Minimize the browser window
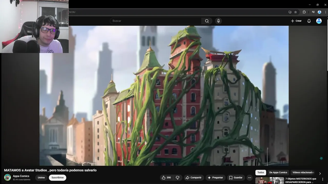Screen dimensions: 328x184 click(x=310, y=5)
